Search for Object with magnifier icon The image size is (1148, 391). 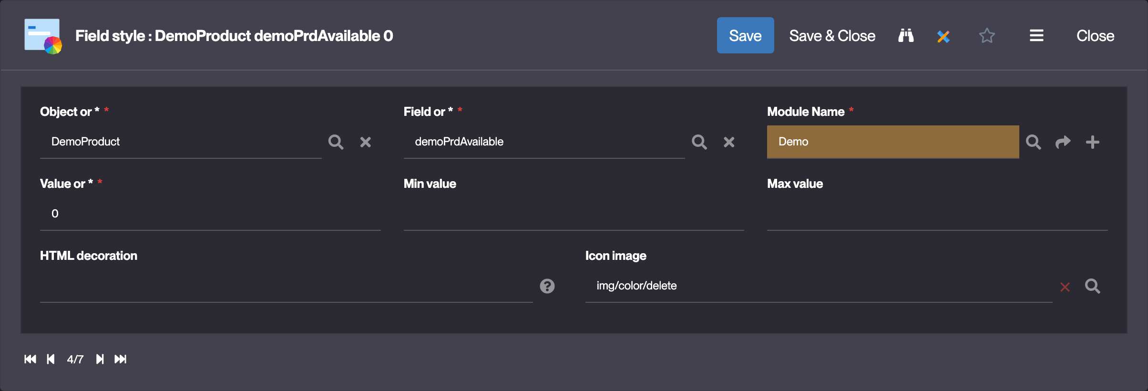point(336,142)
